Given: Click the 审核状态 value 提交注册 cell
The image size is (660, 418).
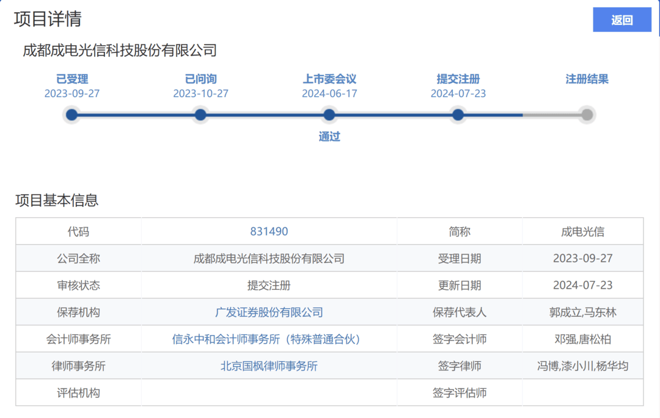Looking at the screenshot, I should (x=269, y=285).
